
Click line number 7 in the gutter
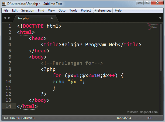point(10,63)
